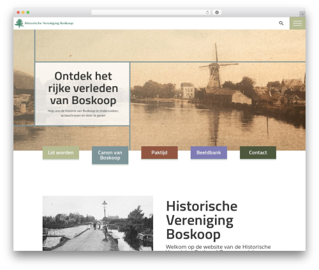The width and height of the screenshot is (319, 270).
Task: Click the Lid worden button
Action: (61, 153)
